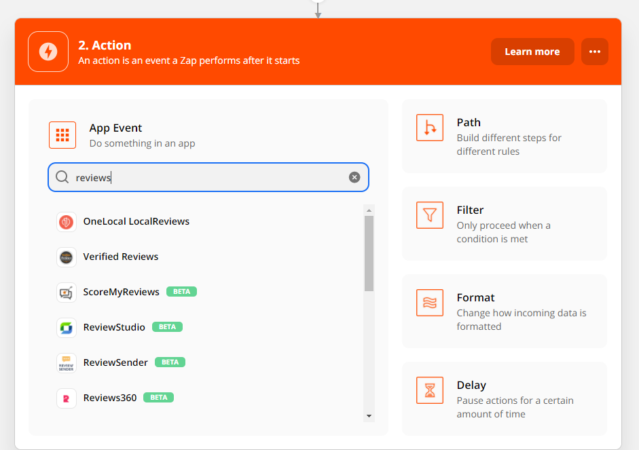This screenshot has width=639, height=450.
Task: Click the Action description subtitle text
Action: click(x=189, y=60)
